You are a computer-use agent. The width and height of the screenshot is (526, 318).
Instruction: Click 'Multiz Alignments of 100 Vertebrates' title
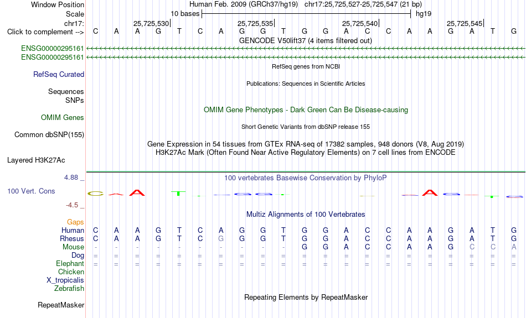point(306,215)
